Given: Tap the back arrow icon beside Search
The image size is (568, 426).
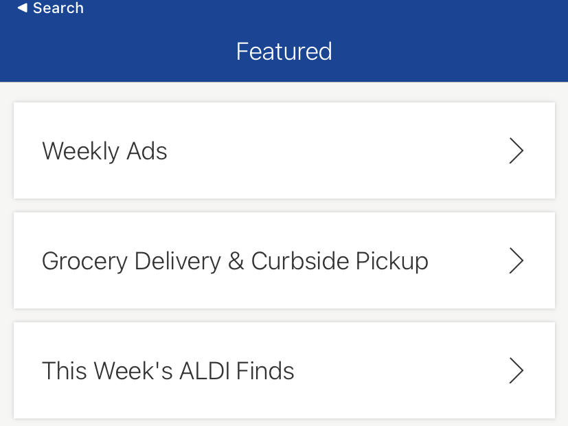Looking at the screenshot, I should 21,8.
